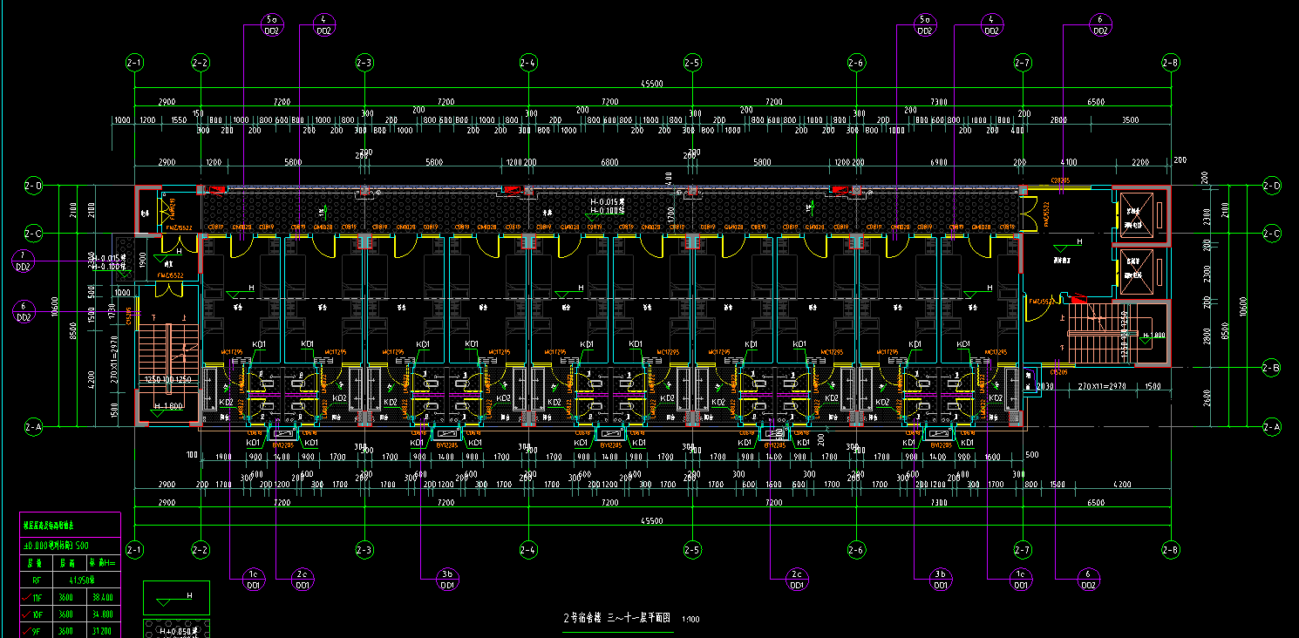Select the C28205 window label
1299x638 pixels.
(x=1060, y=181)
